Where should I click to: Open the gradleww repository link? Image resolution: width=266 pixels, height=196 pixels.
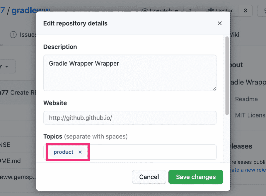coord(28,10)
